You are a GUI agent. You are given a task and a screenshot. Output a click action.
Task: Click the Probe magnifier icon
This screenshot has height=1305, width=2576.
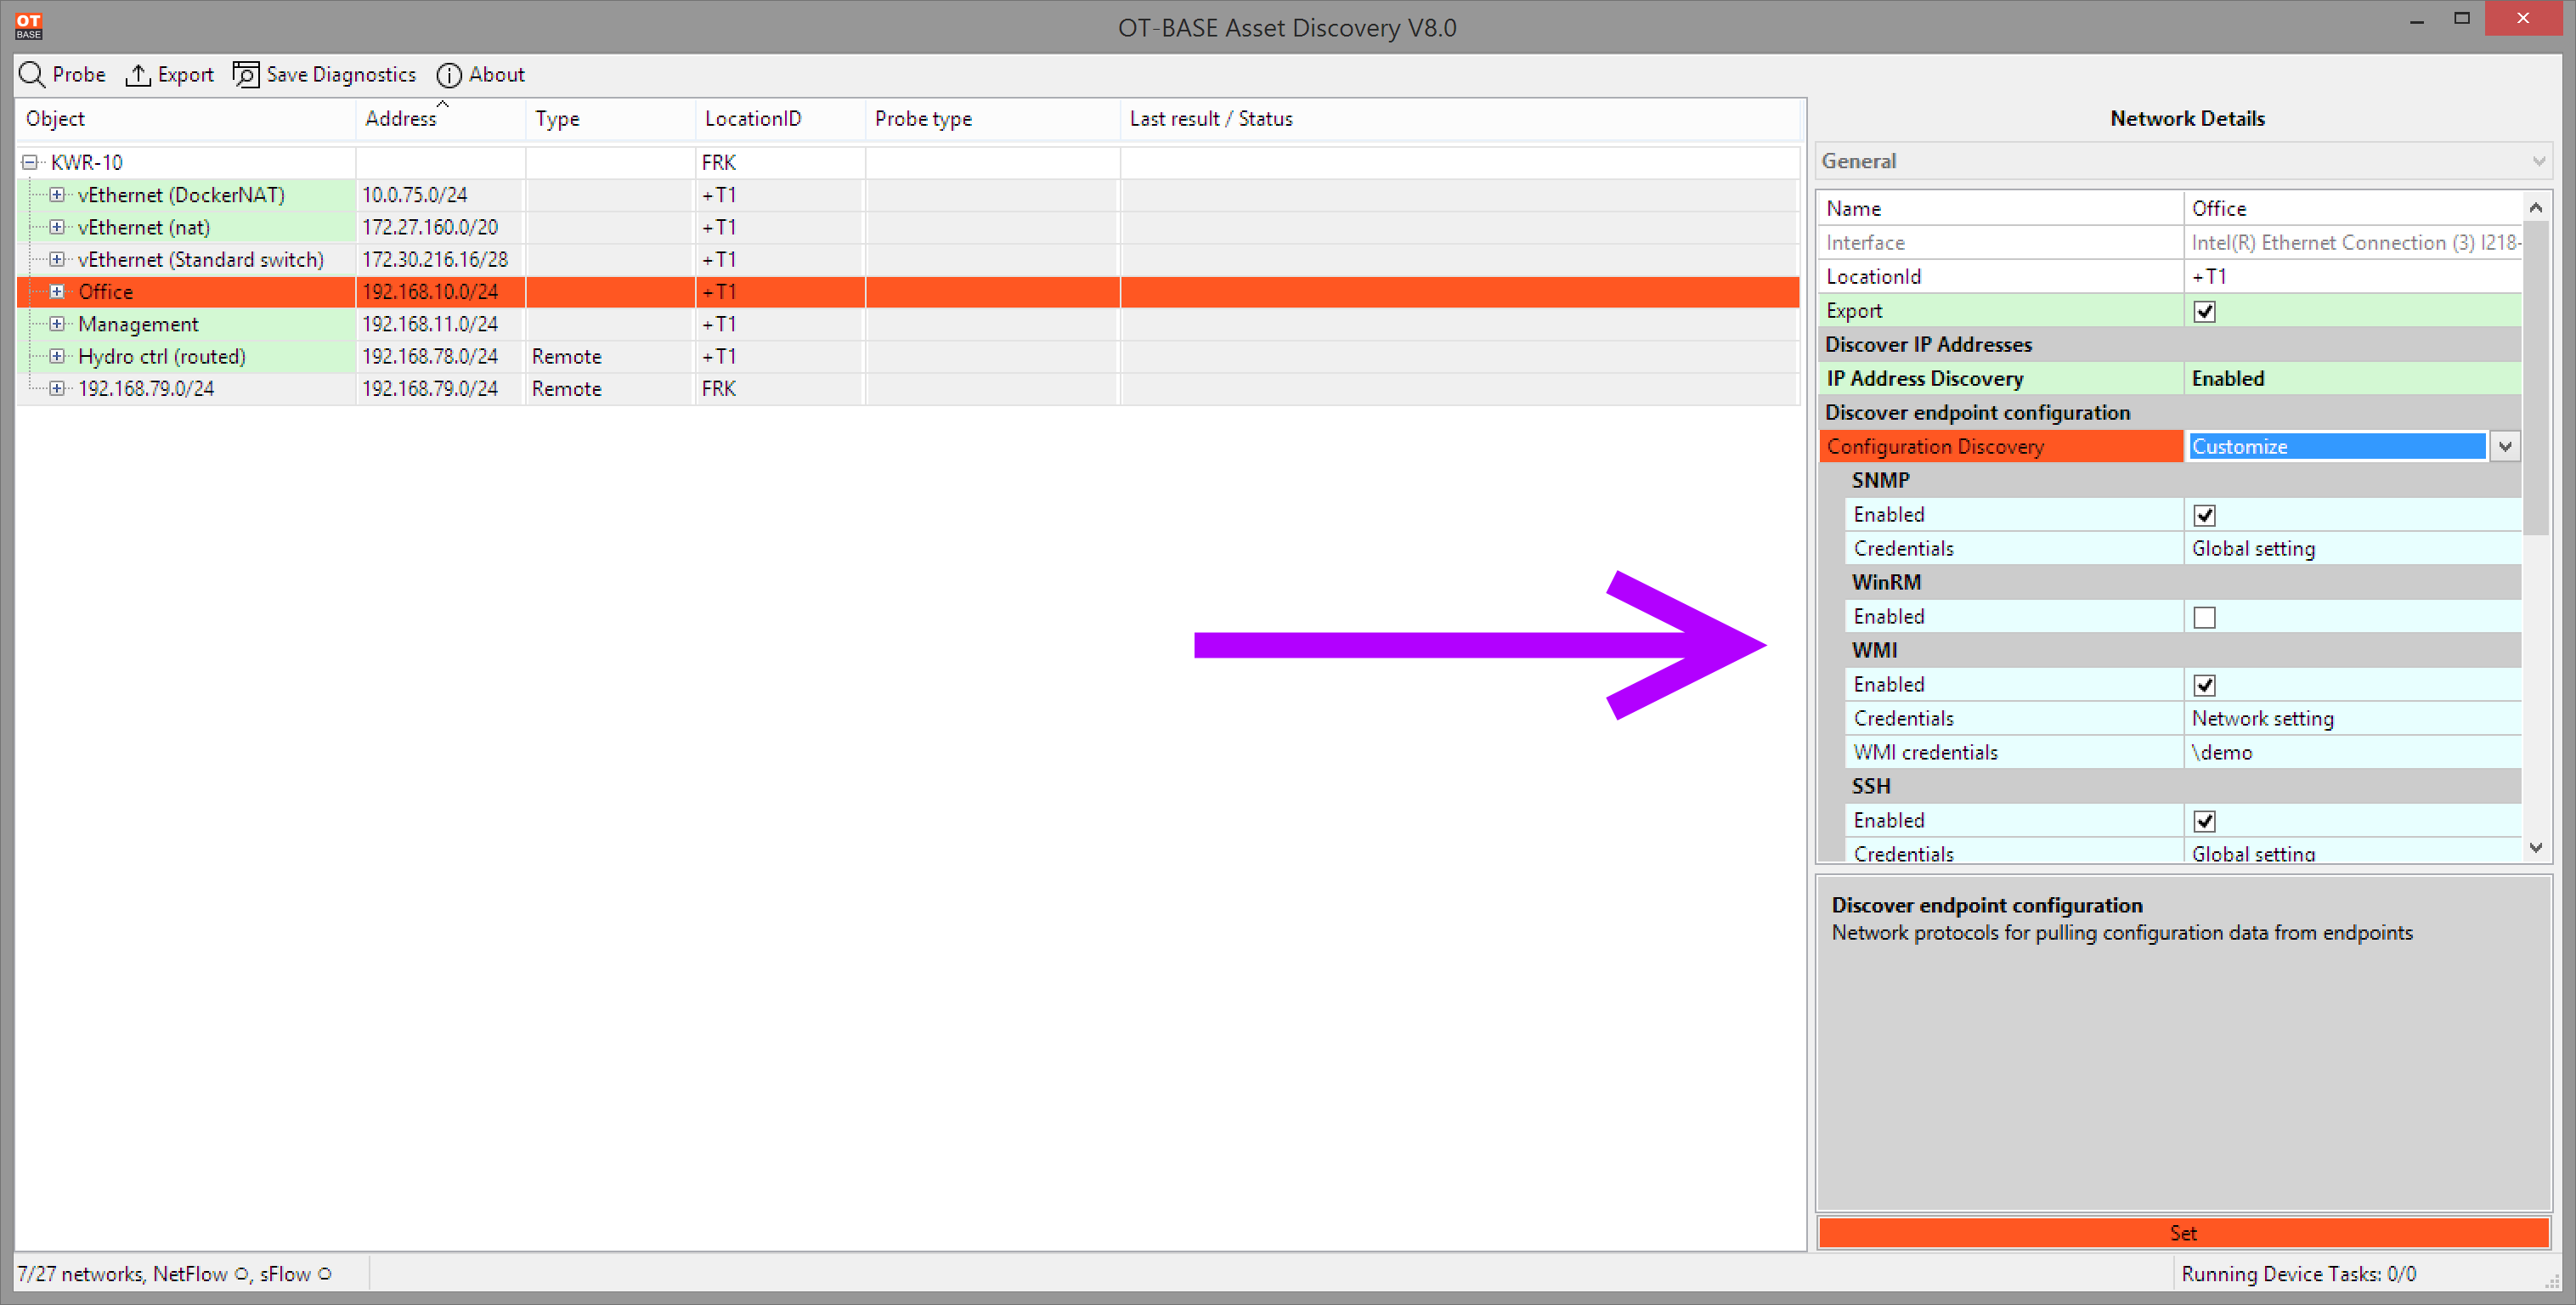click(32, 75)
